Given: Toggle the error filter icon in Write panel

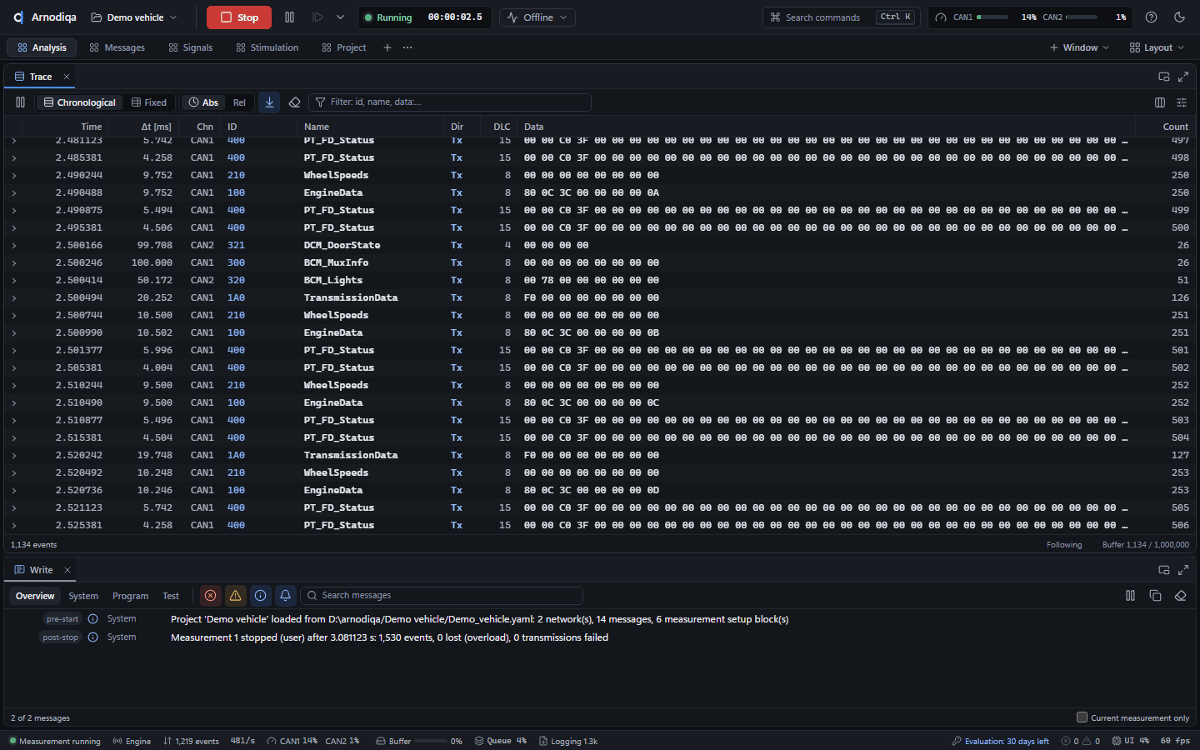Looking at the screenshot, I should pyautogui.click(x=211, y=596).
